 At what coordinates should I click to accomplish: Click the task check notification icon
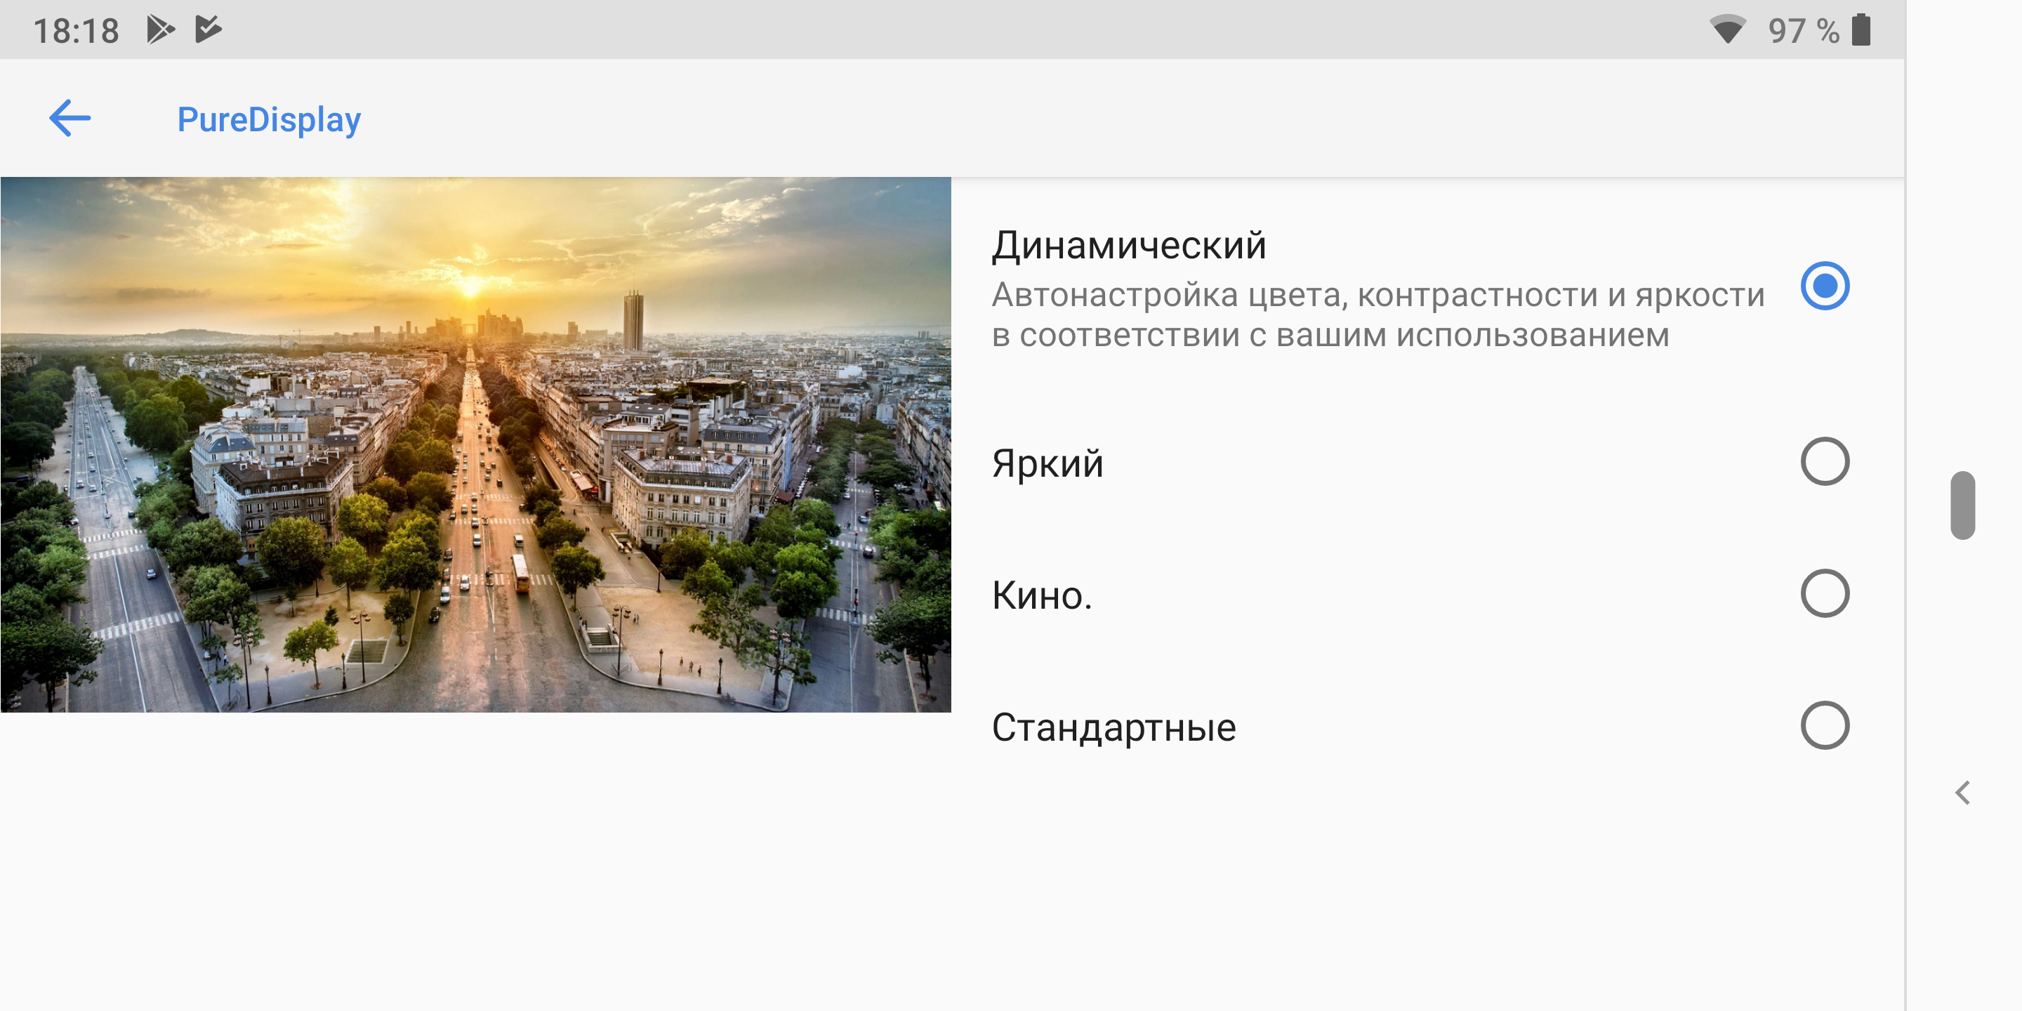[208, 29]
